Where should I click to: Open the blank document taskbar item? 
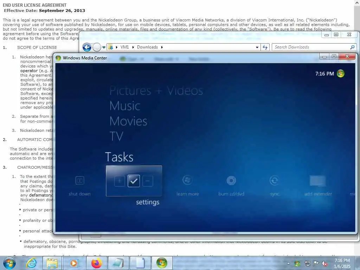(140, 263)
